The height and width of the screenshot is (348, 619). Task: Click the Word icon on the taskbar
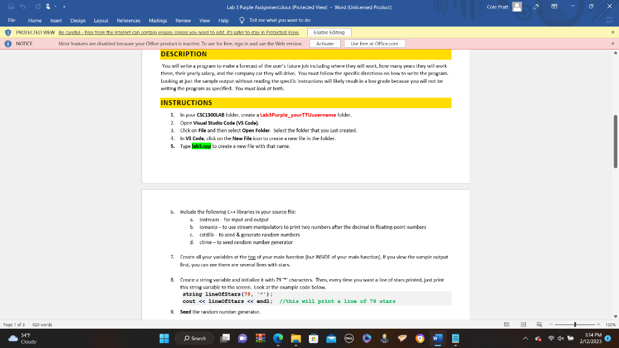coord(438,338)
